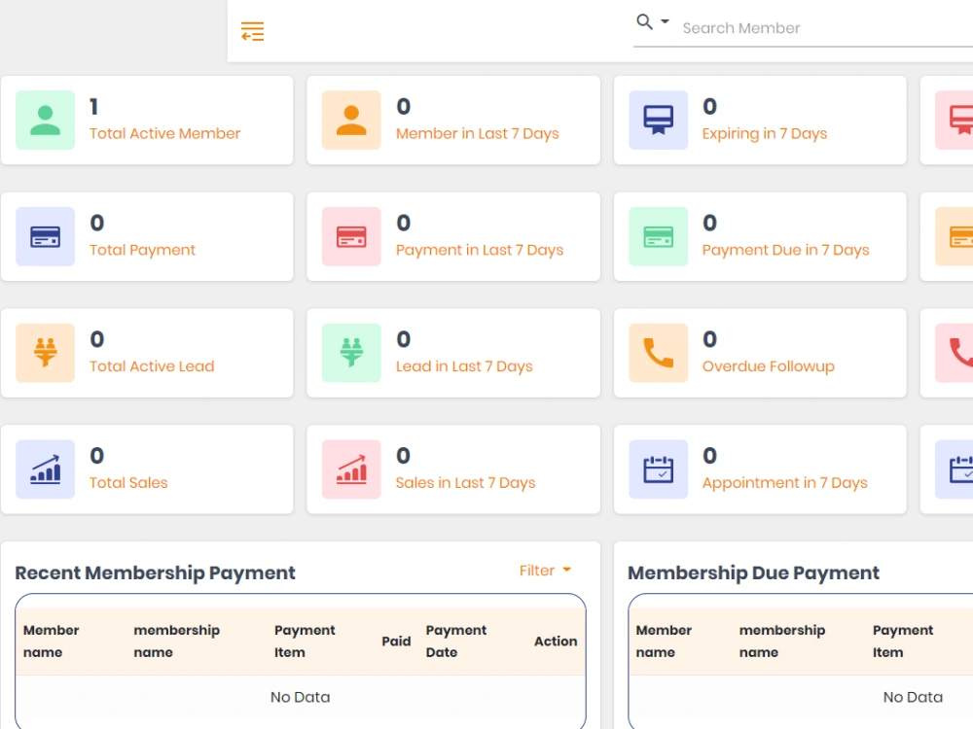Click the Appointment in 7 Days calendar icon

coord(659,469)
